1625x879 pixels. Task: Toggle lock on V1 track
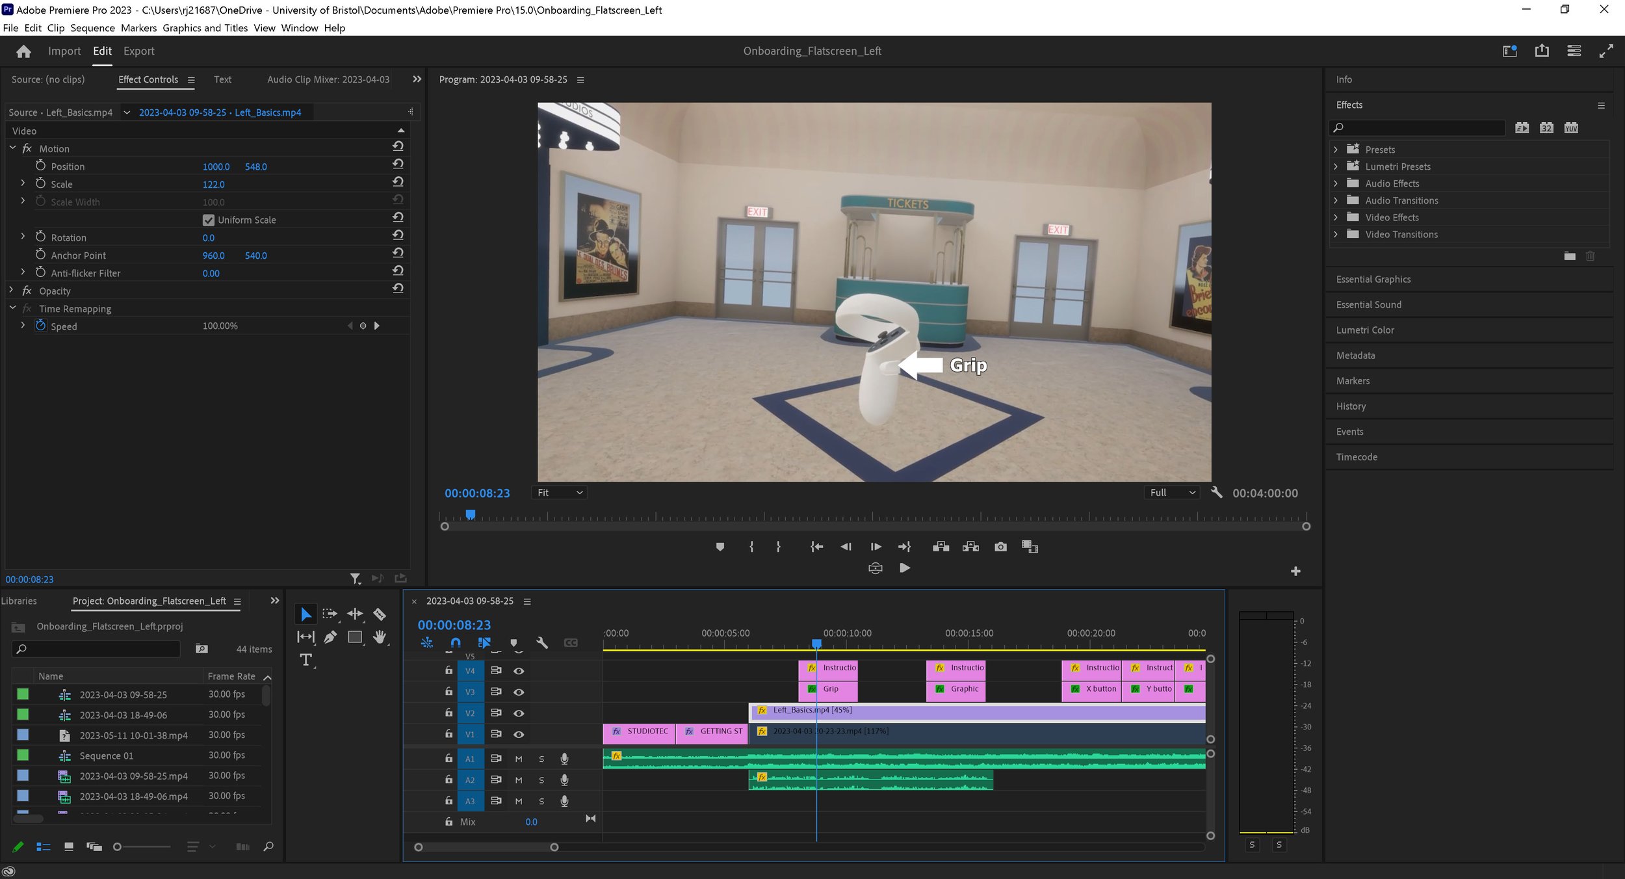pos(448,733)
